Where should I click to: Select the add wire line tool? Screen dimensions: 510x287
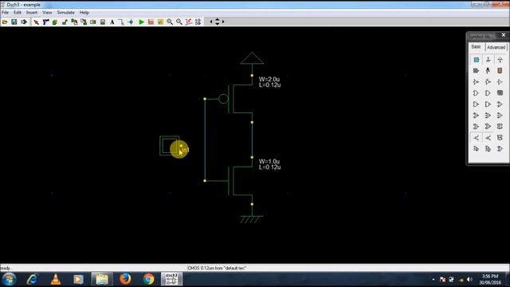click(121, 22)
